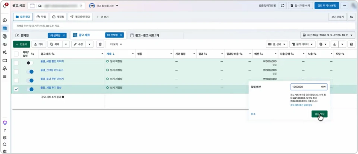Image resolution: width=358 pixels, height=154 pixels.
Task: Click the trash delete icon in toolbar
Action: point(100,44)
